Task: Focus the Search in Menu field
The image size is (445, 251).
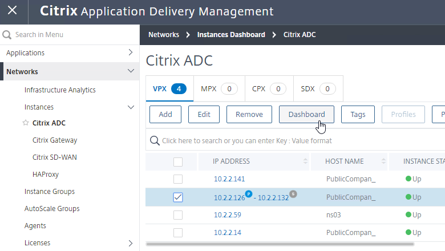Action: tap(70, 35)
